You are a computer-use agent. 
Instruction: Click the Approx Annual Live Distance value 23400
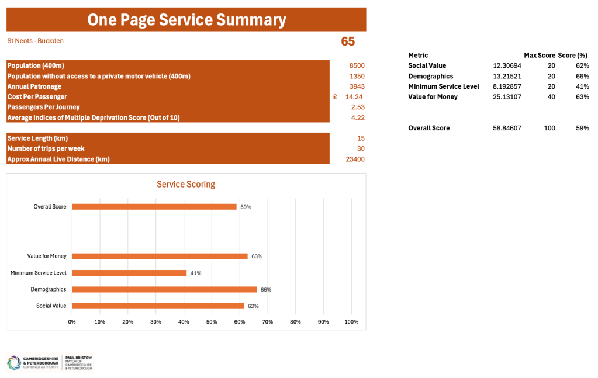coord(355,159)
